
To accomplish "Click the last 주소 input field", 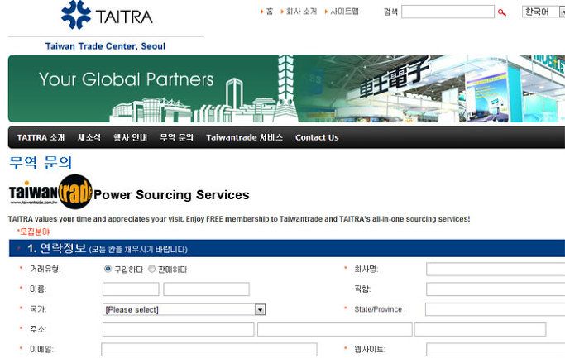I will point(481,330).
